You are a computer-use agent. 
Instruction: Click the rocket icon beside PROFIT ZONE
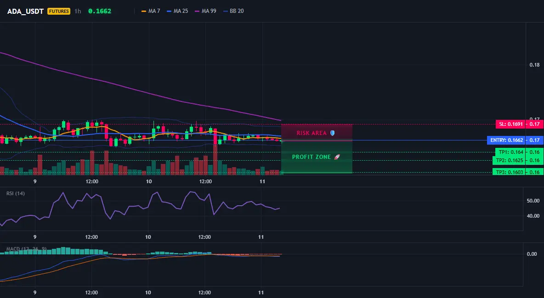point(337,157)
